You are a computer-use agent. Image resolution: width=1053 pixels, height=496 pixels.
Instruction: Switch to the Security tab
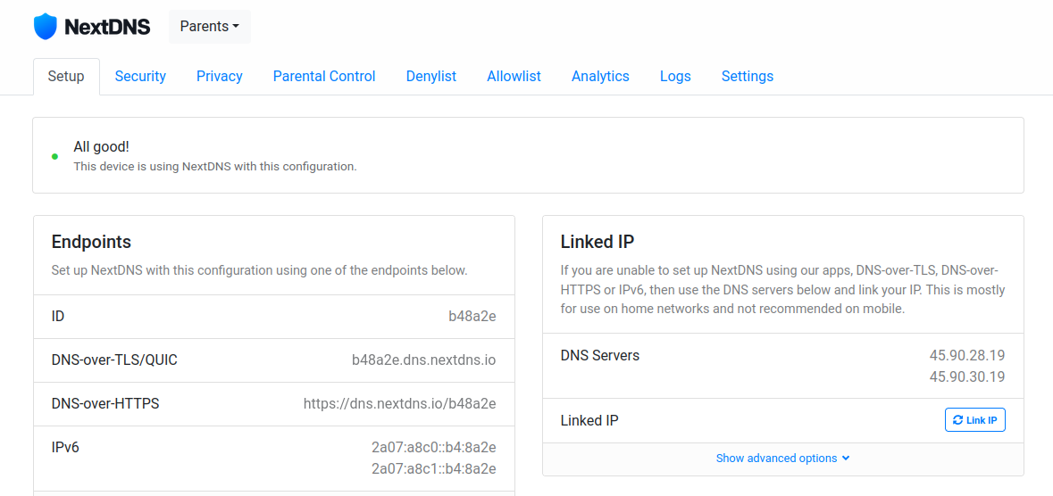[x=140, y=77]
